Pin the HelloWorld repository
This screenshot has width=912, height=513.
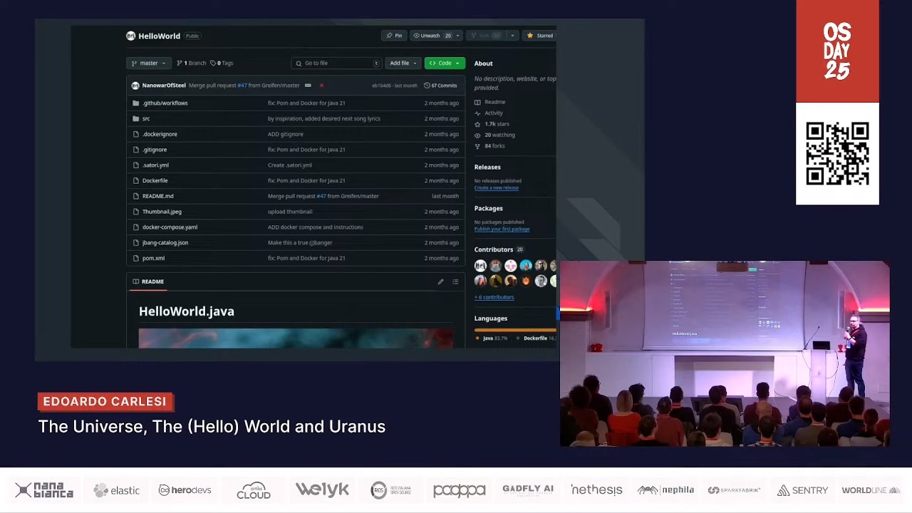(394, 36)
